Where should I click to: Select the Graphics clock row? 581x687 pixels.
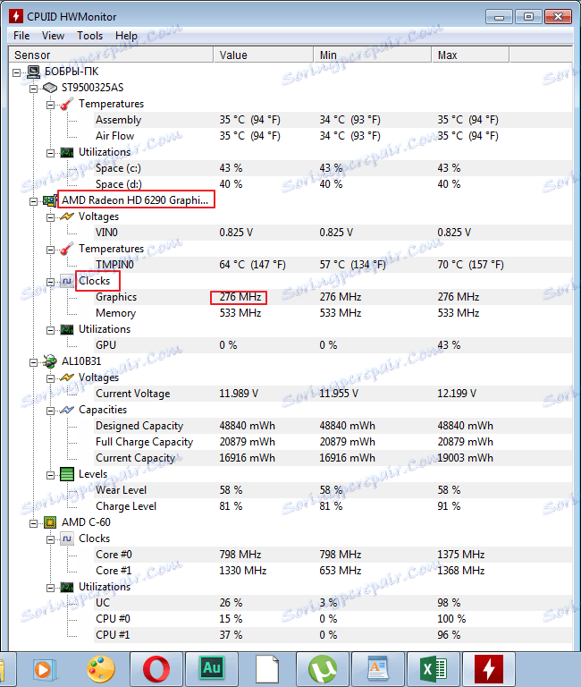coord(333,297)
